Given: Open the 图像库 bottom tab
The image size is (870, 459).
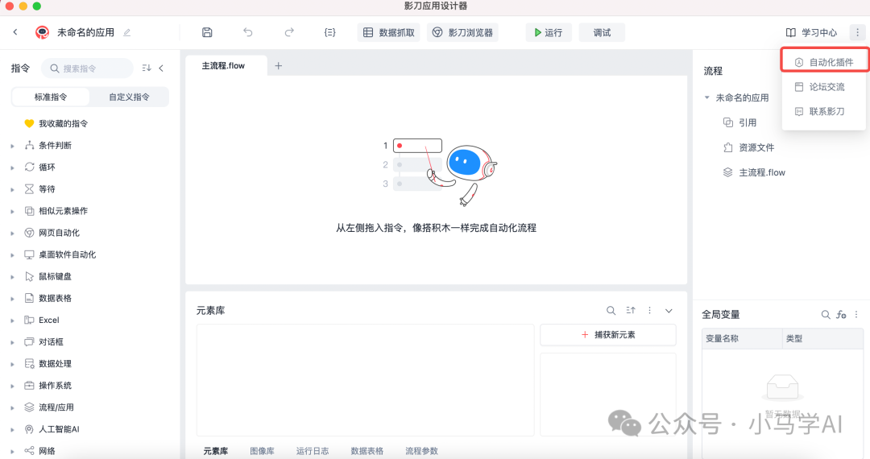Looking at the screenshot, I should (x=262, y=451).
